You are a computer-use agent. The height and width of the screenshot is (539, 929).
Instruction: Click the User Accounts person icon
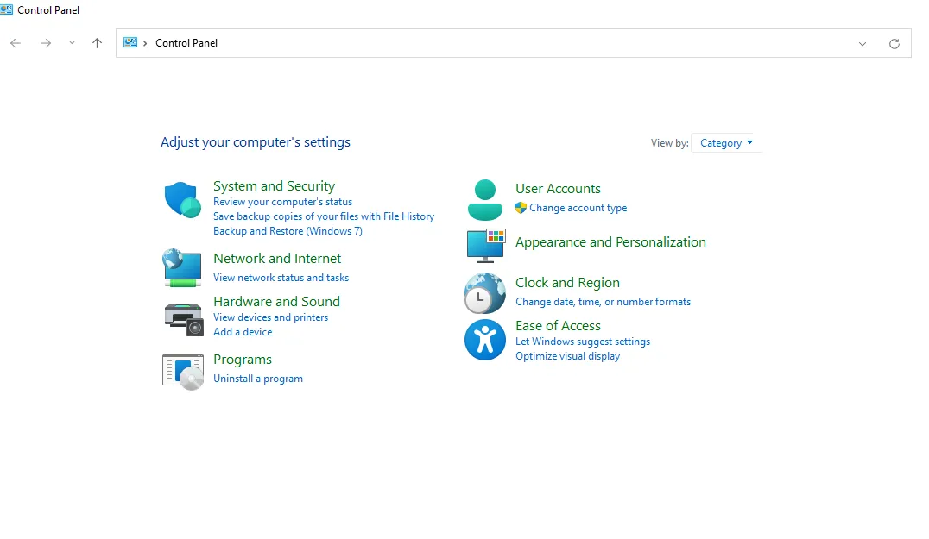(484, 200)
